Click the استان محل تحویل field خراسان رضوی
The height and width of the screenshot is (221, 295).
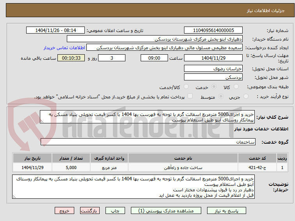[213, 68]
